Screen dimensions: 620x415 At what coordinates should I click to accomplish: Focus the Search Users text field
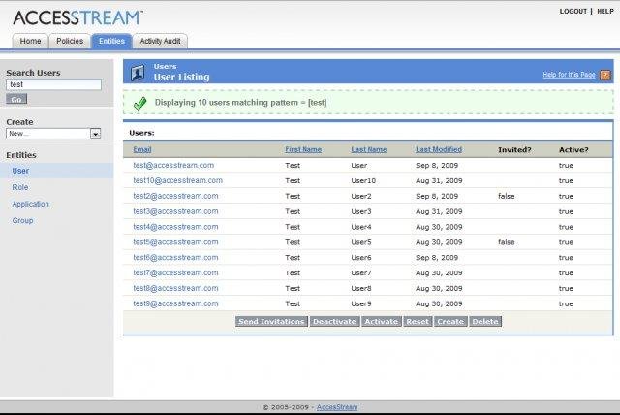54,84
